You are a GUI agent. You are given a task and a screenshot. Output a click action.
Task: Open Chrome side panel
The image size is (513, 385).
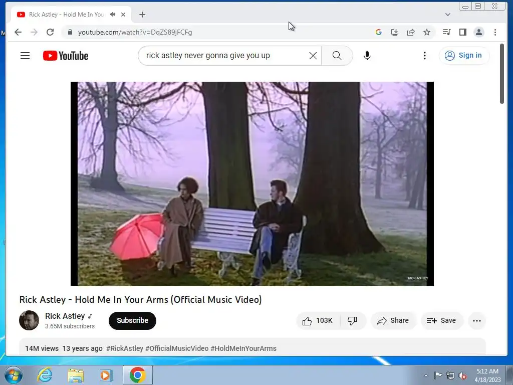coord(462,32)
